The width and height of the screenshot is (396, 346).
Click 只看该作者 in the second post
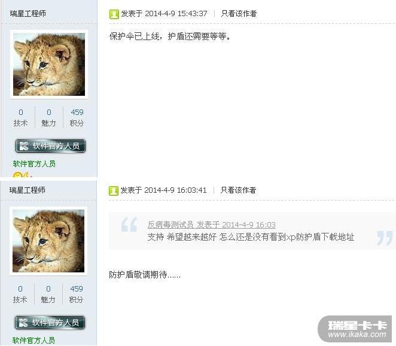coord(238,190)
